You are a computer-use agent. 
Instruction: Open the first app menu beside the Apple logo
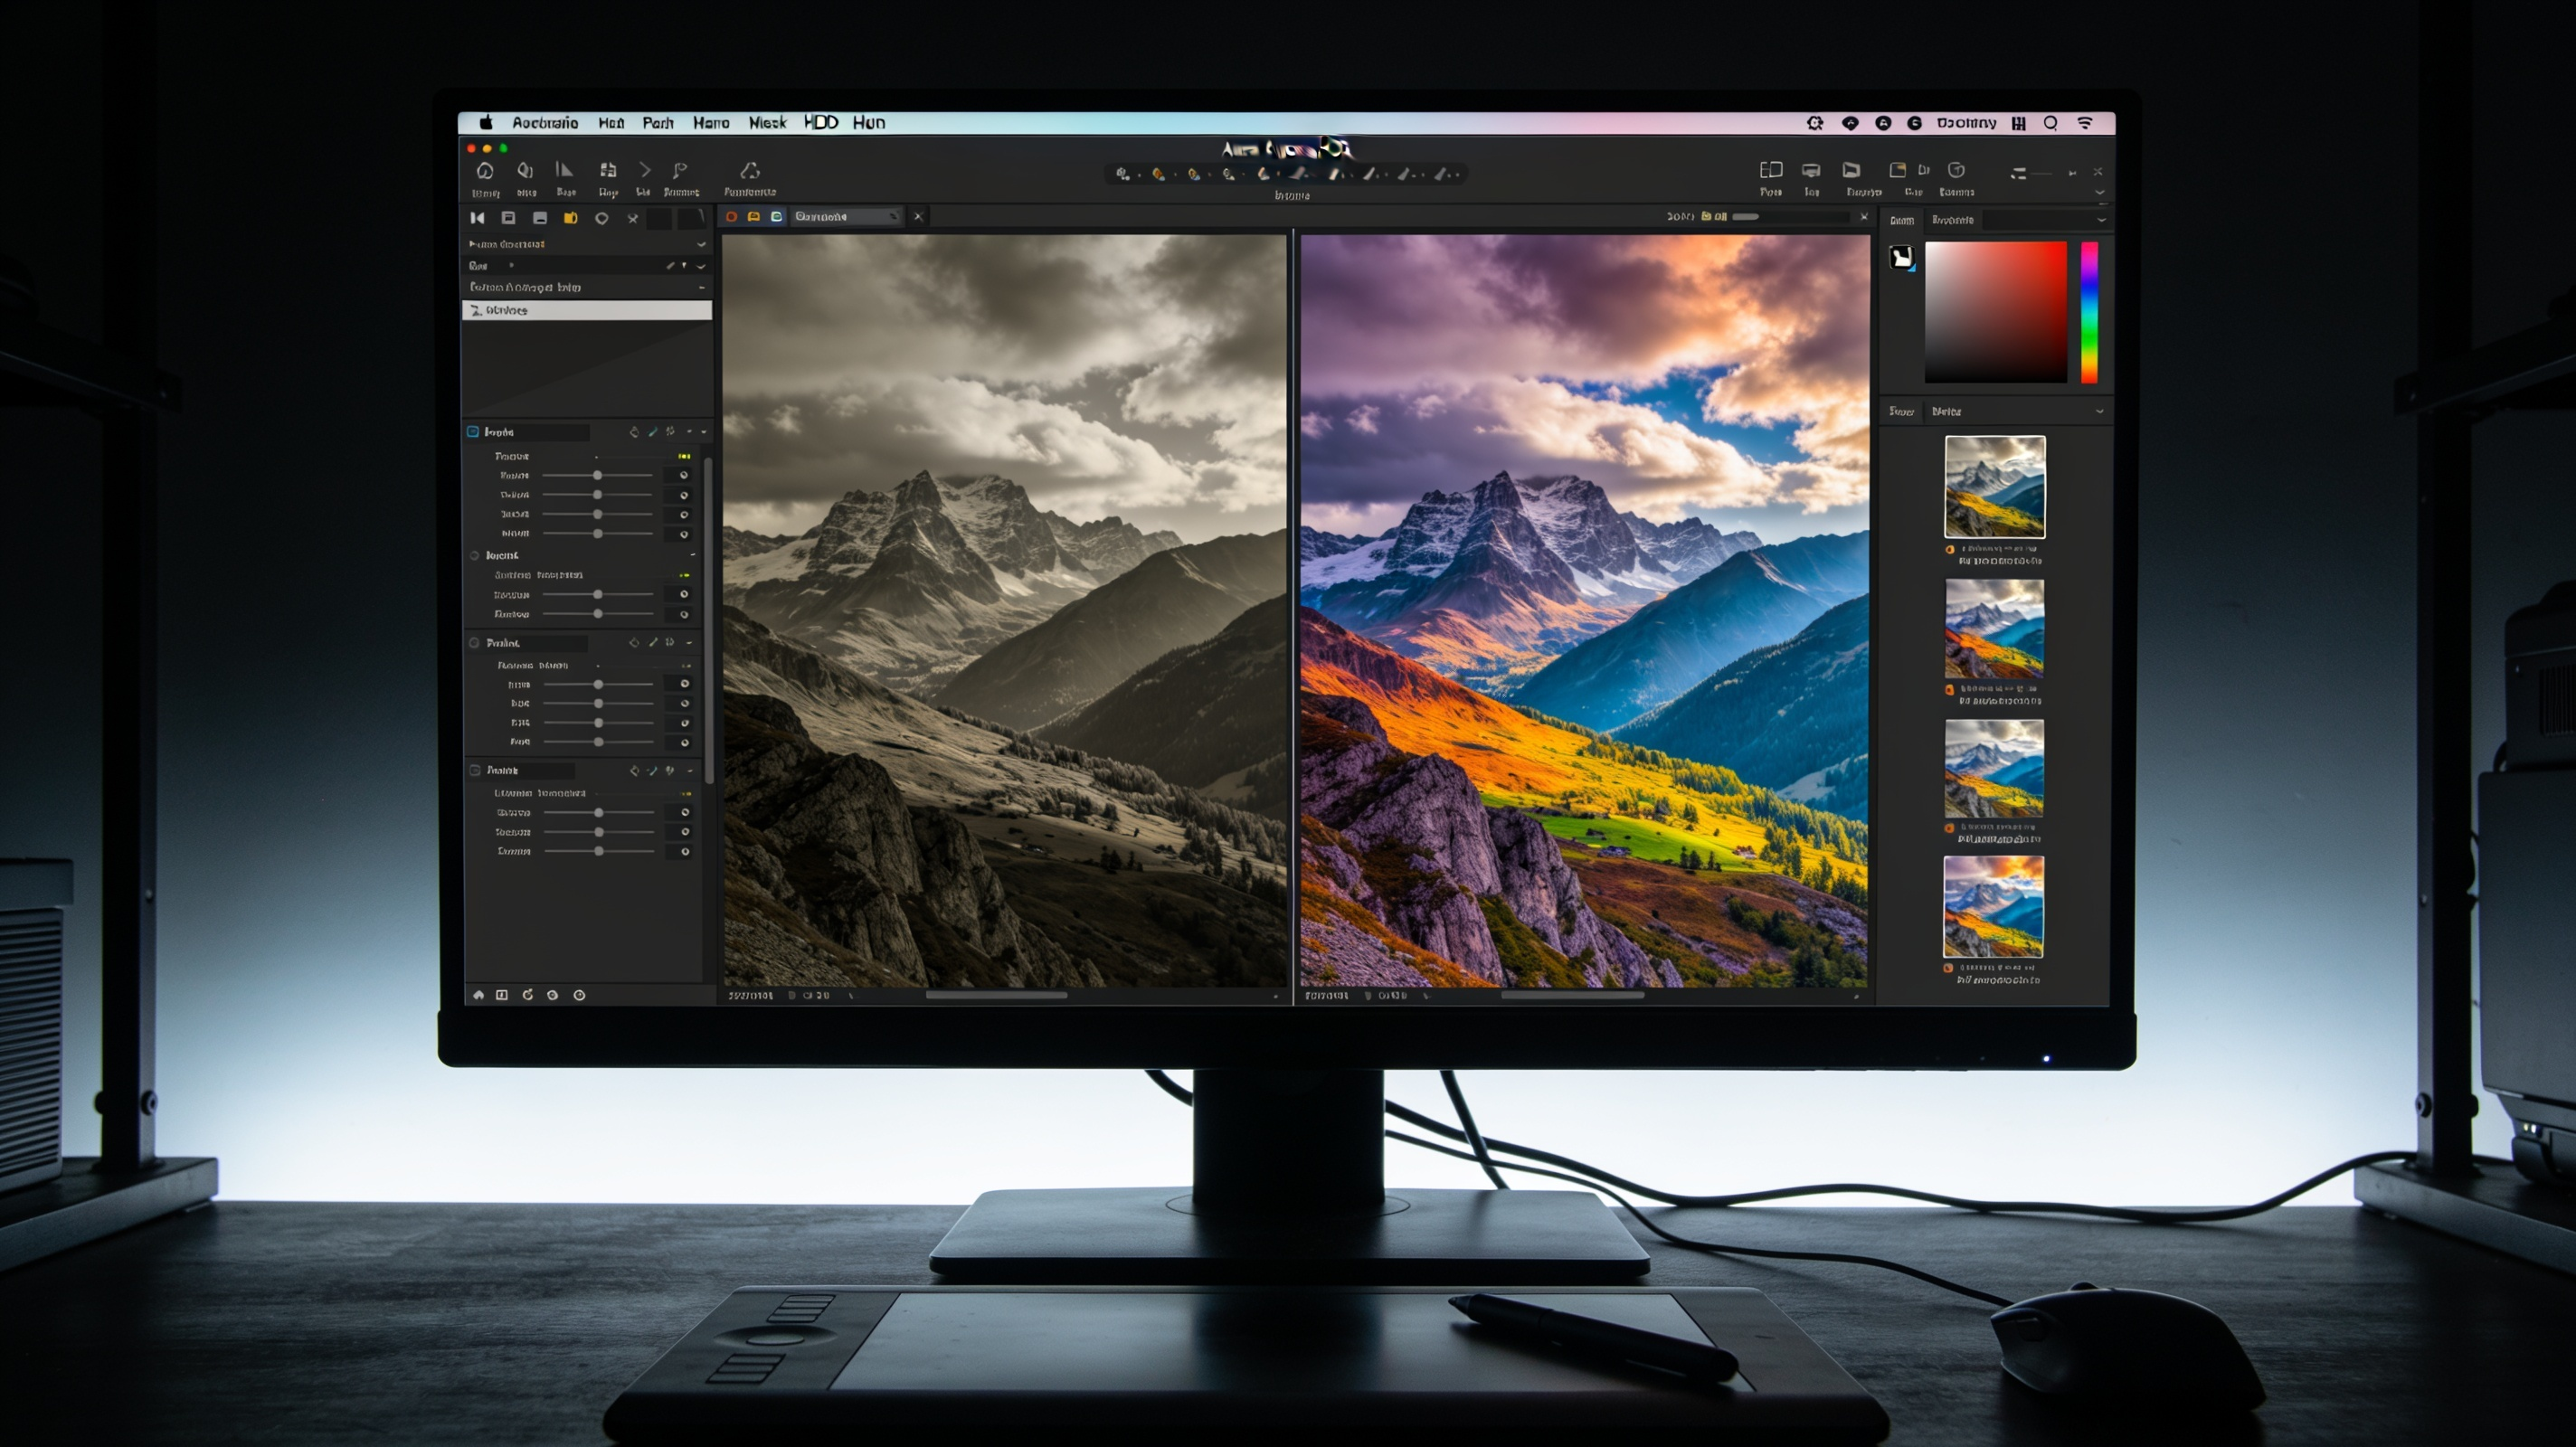click(545, 123)
